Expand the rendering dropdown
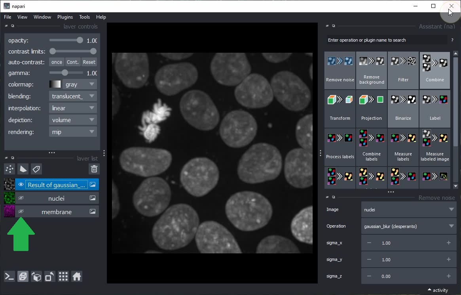Image resolution: width=461 pixels, height=295 pixels. coord(73,132)
